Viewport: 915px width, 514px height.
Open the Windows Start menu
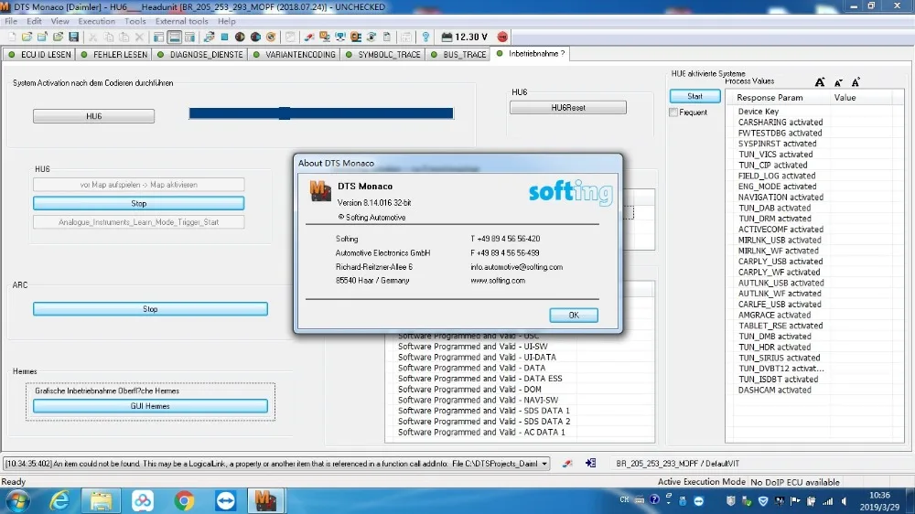click(x=16, y=501)
